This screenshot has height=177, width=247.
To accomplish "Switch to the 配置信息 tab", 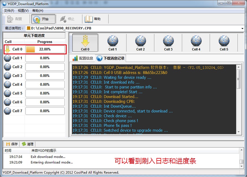I will tap(83, 58).
